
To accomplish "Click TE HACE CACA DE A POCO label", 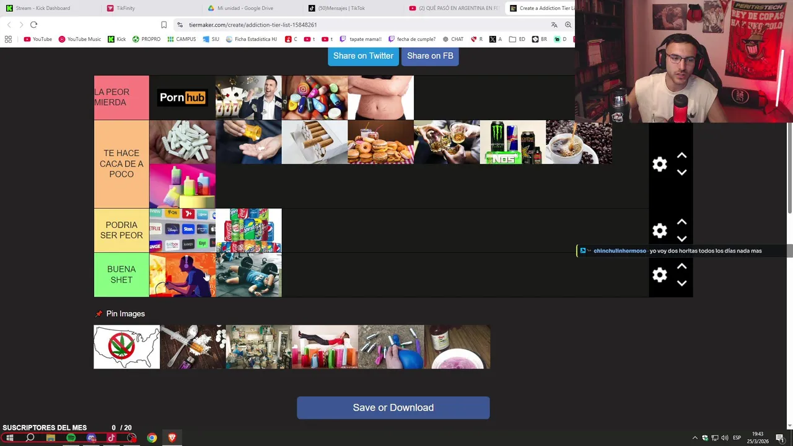I will tap(121, 164).
